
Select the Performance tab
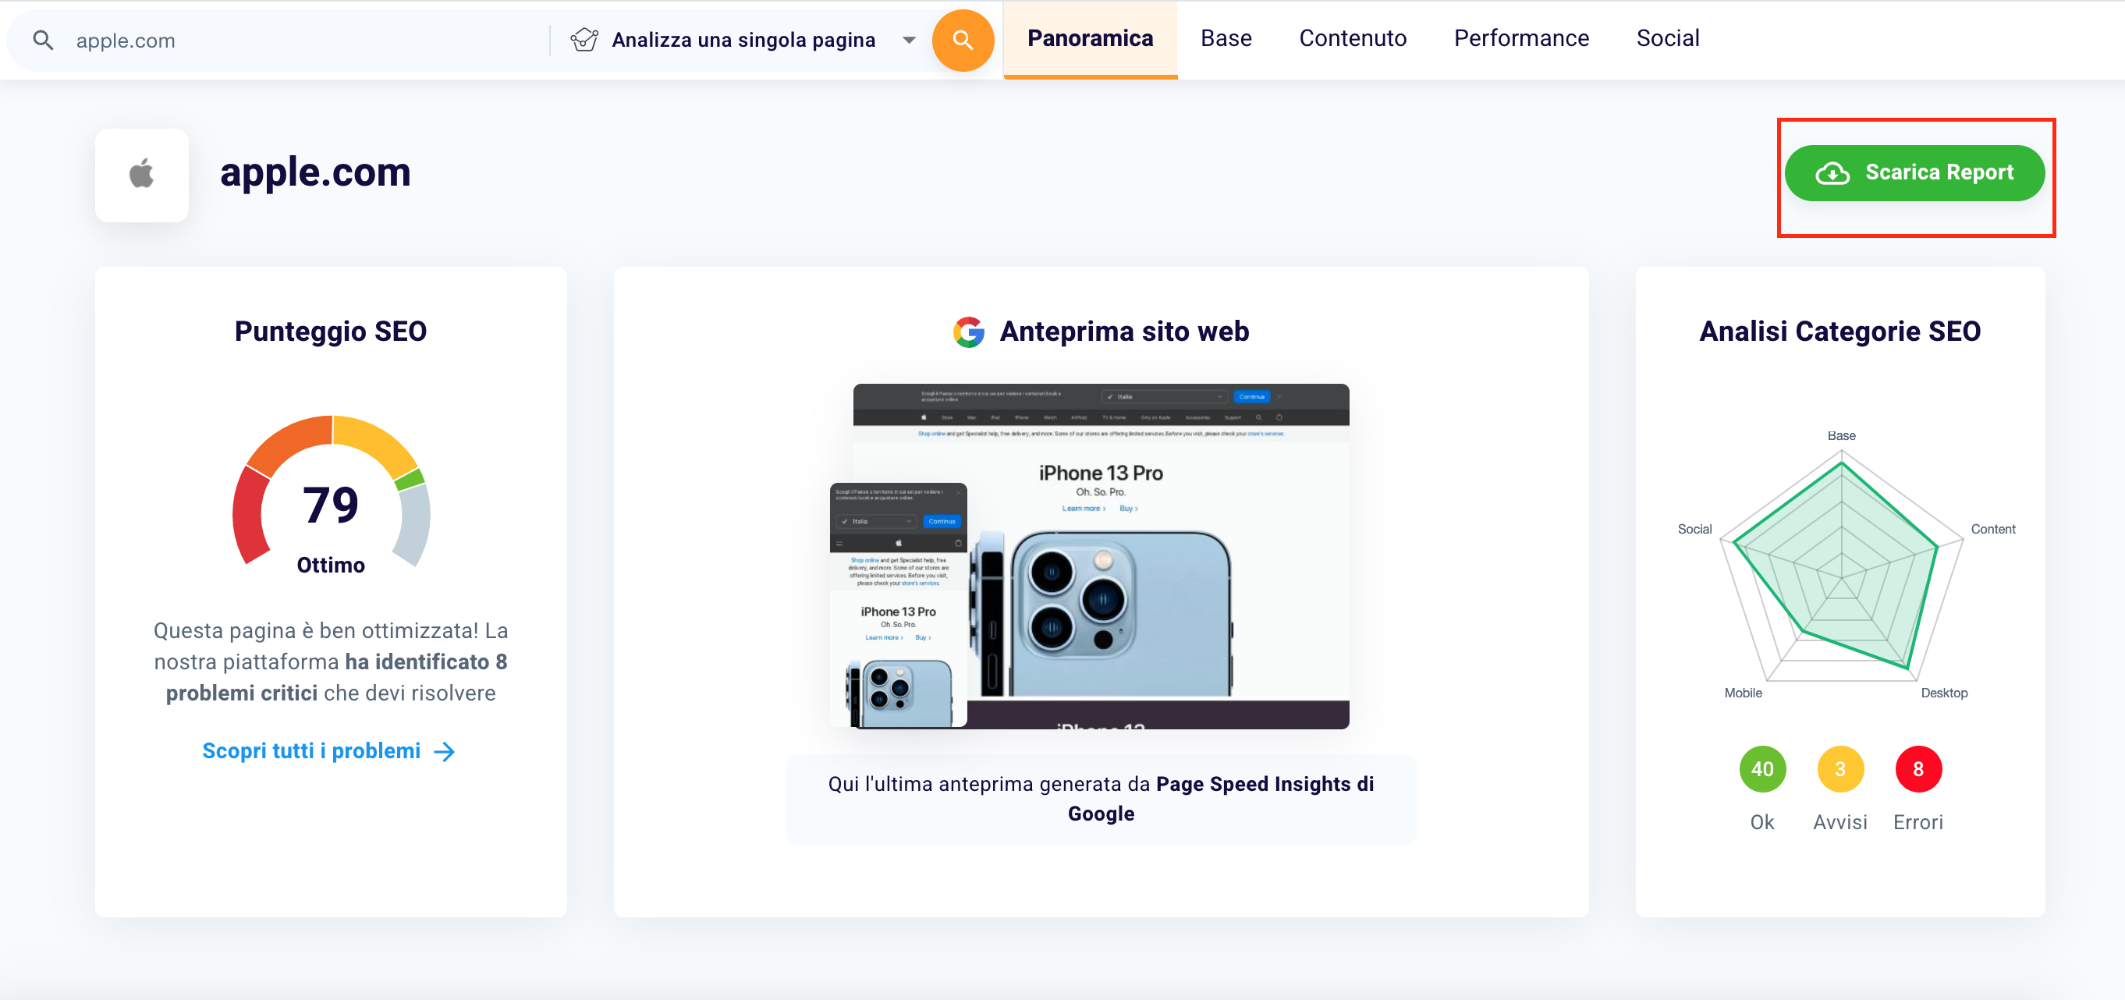1520,38
